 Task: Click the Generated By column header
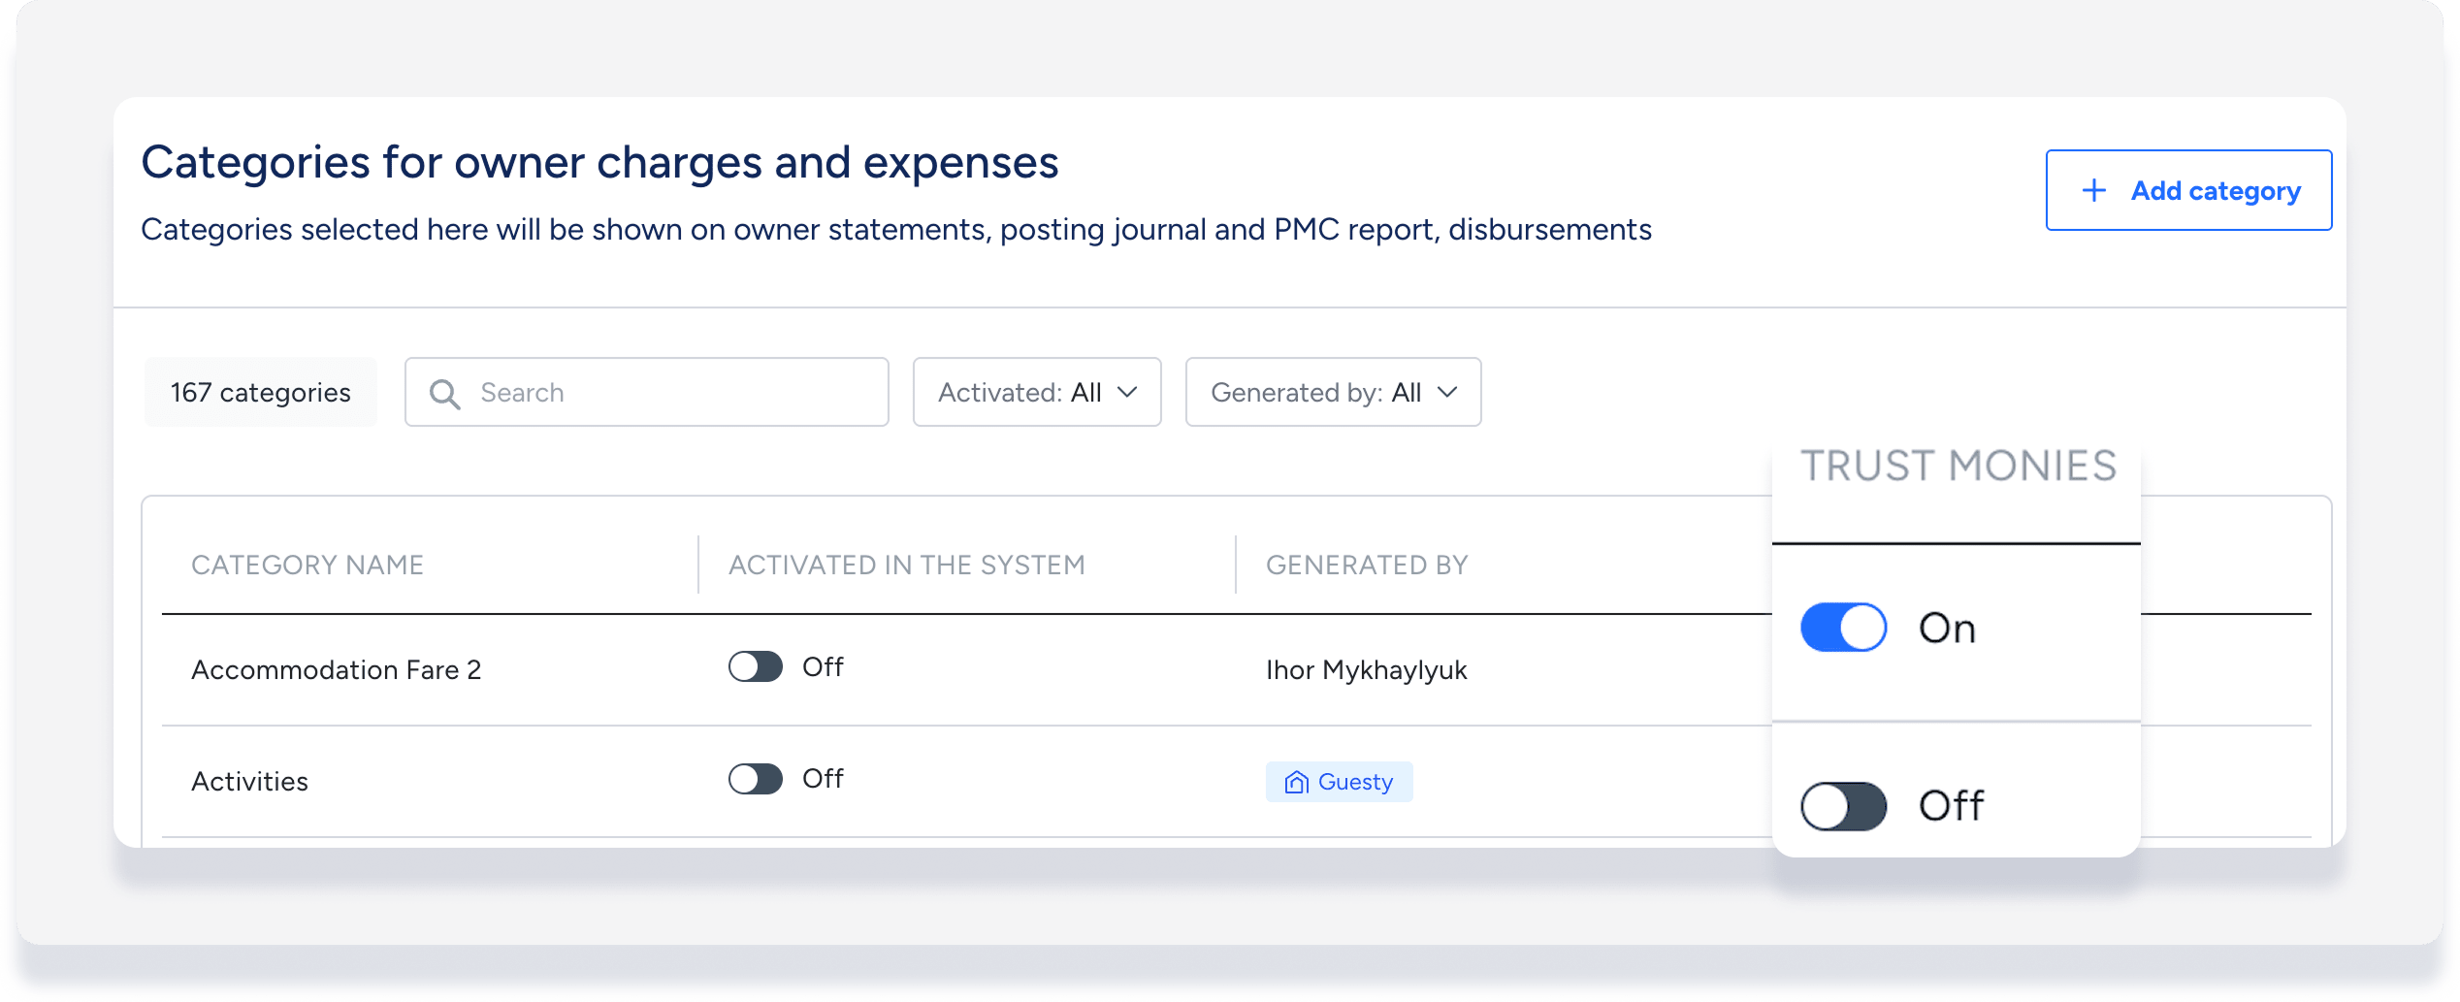click(1367, 565)
